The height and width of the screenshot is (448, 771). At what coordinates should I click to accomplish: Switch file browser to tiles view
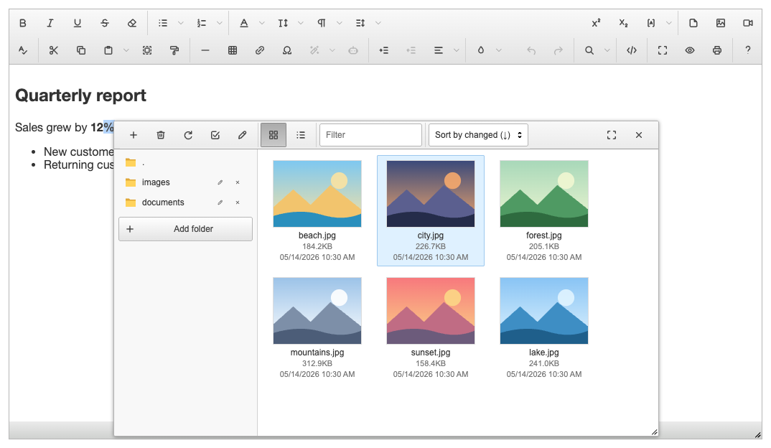click(x=274, y=135)
